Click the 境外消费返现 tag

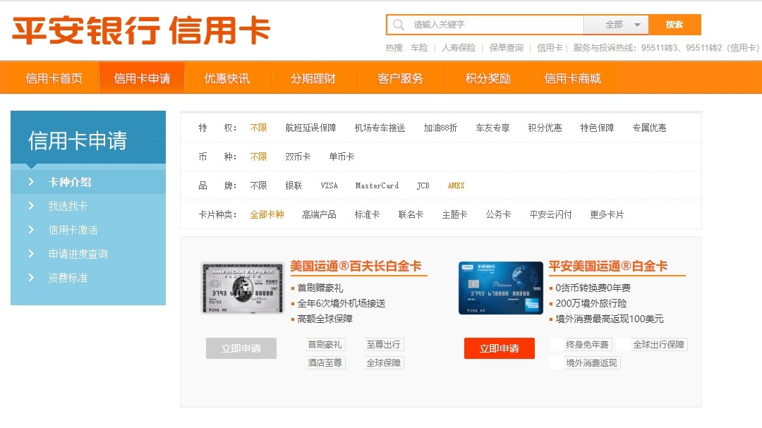click(x=591, y=363)
